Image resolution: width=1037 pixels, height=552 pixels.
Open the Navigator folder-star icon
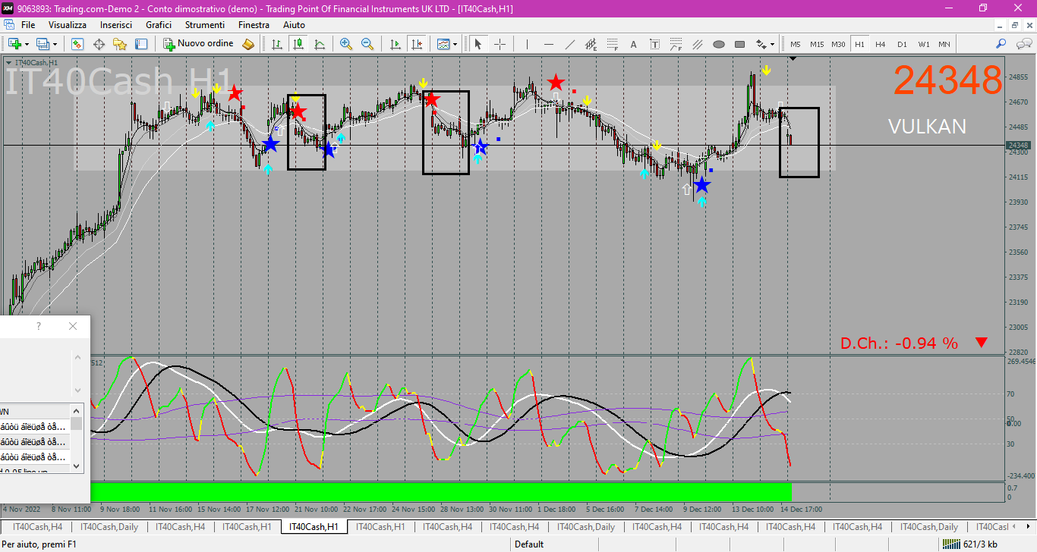click(x=120, y=44)
